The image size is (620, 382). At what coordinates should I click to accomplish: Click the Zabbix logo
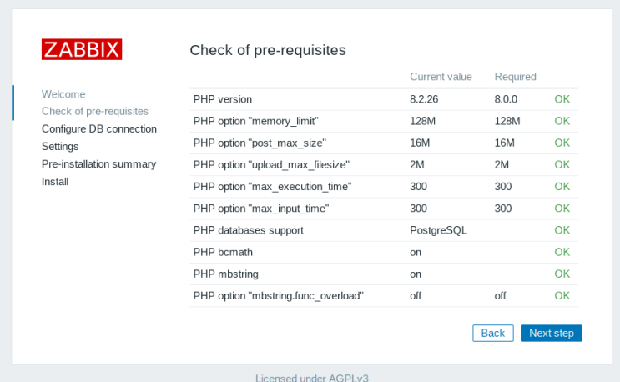[82, 49]
